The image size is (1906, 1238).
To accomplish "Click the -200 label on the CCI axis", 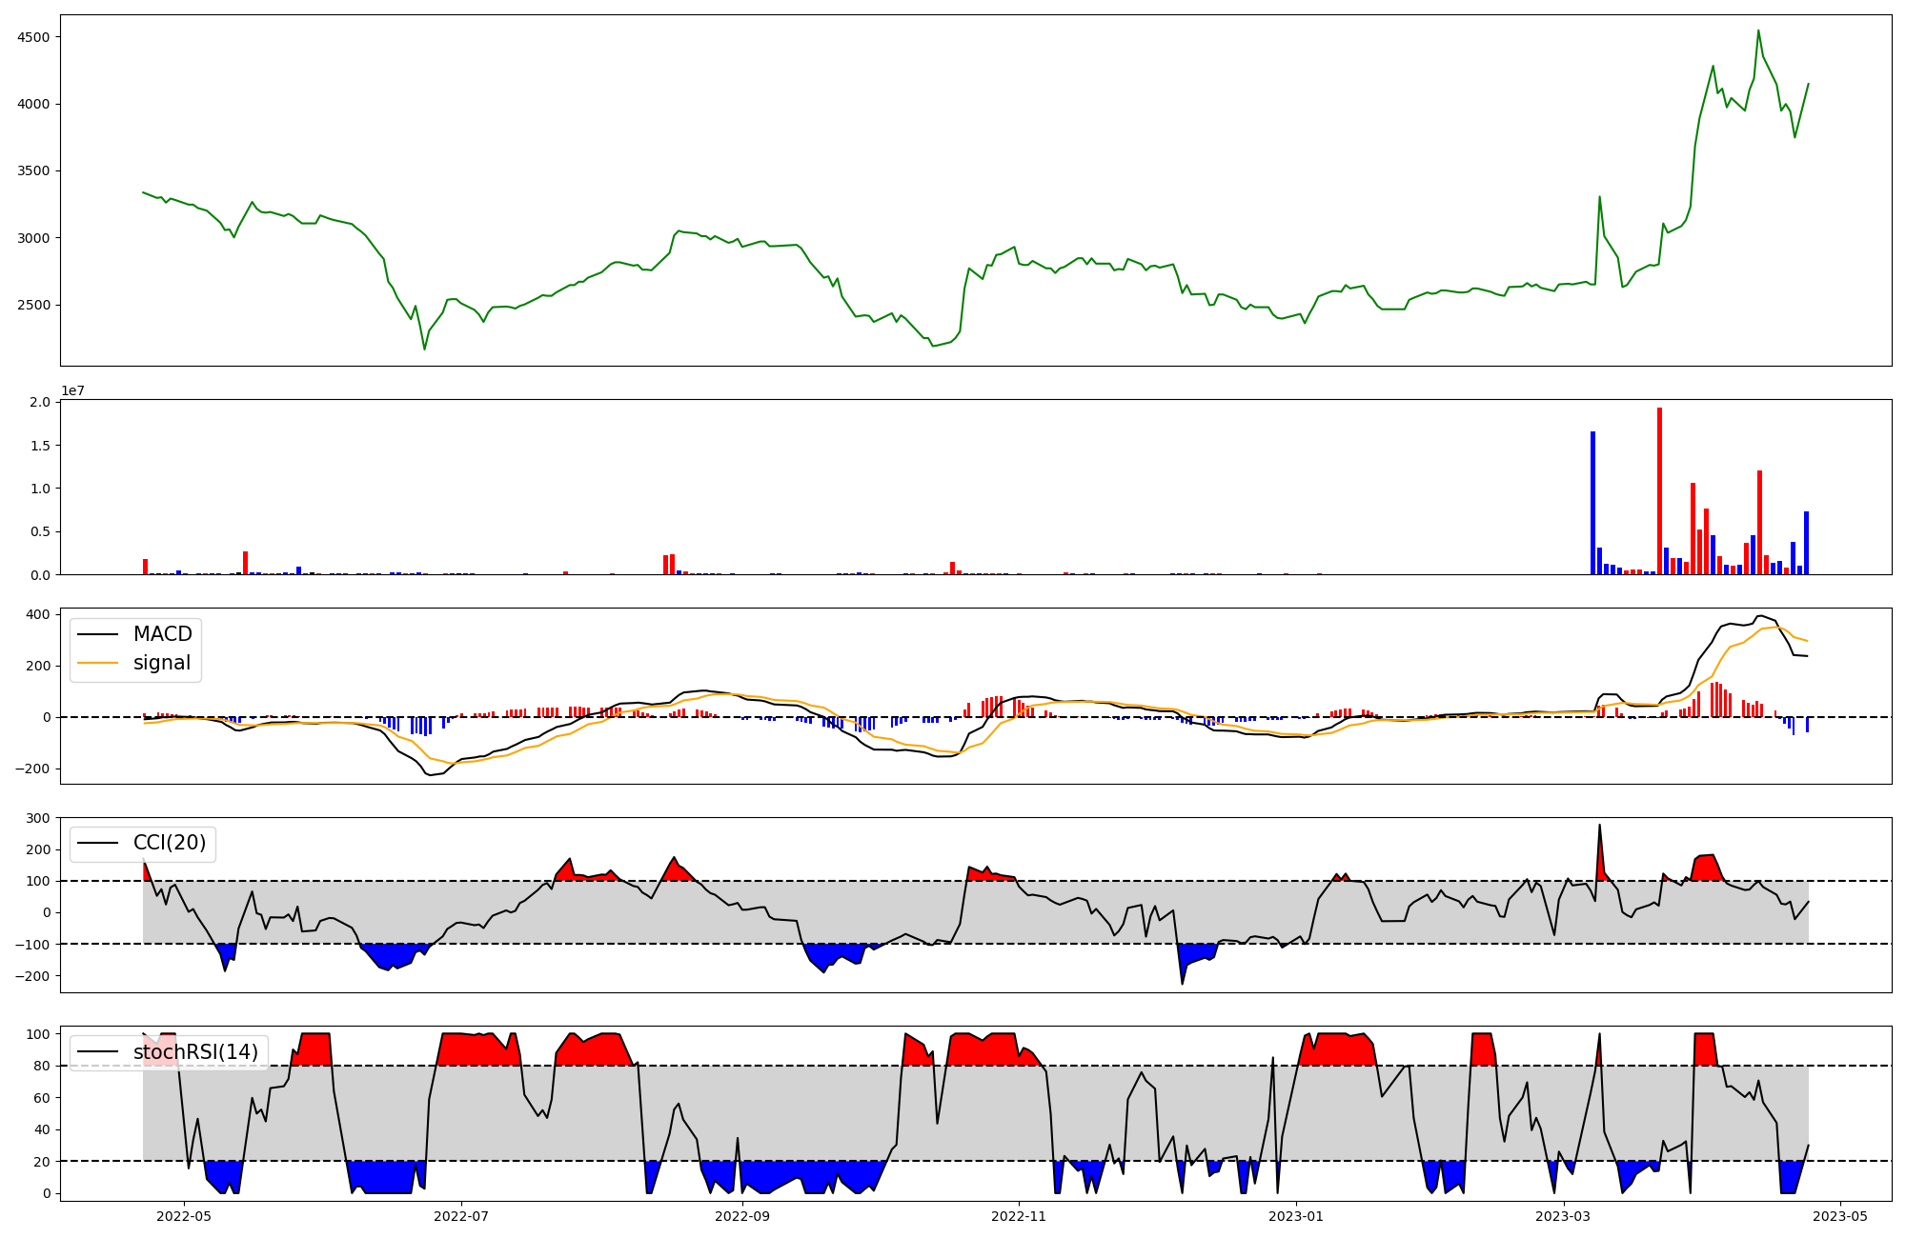I will coord(34,976).
